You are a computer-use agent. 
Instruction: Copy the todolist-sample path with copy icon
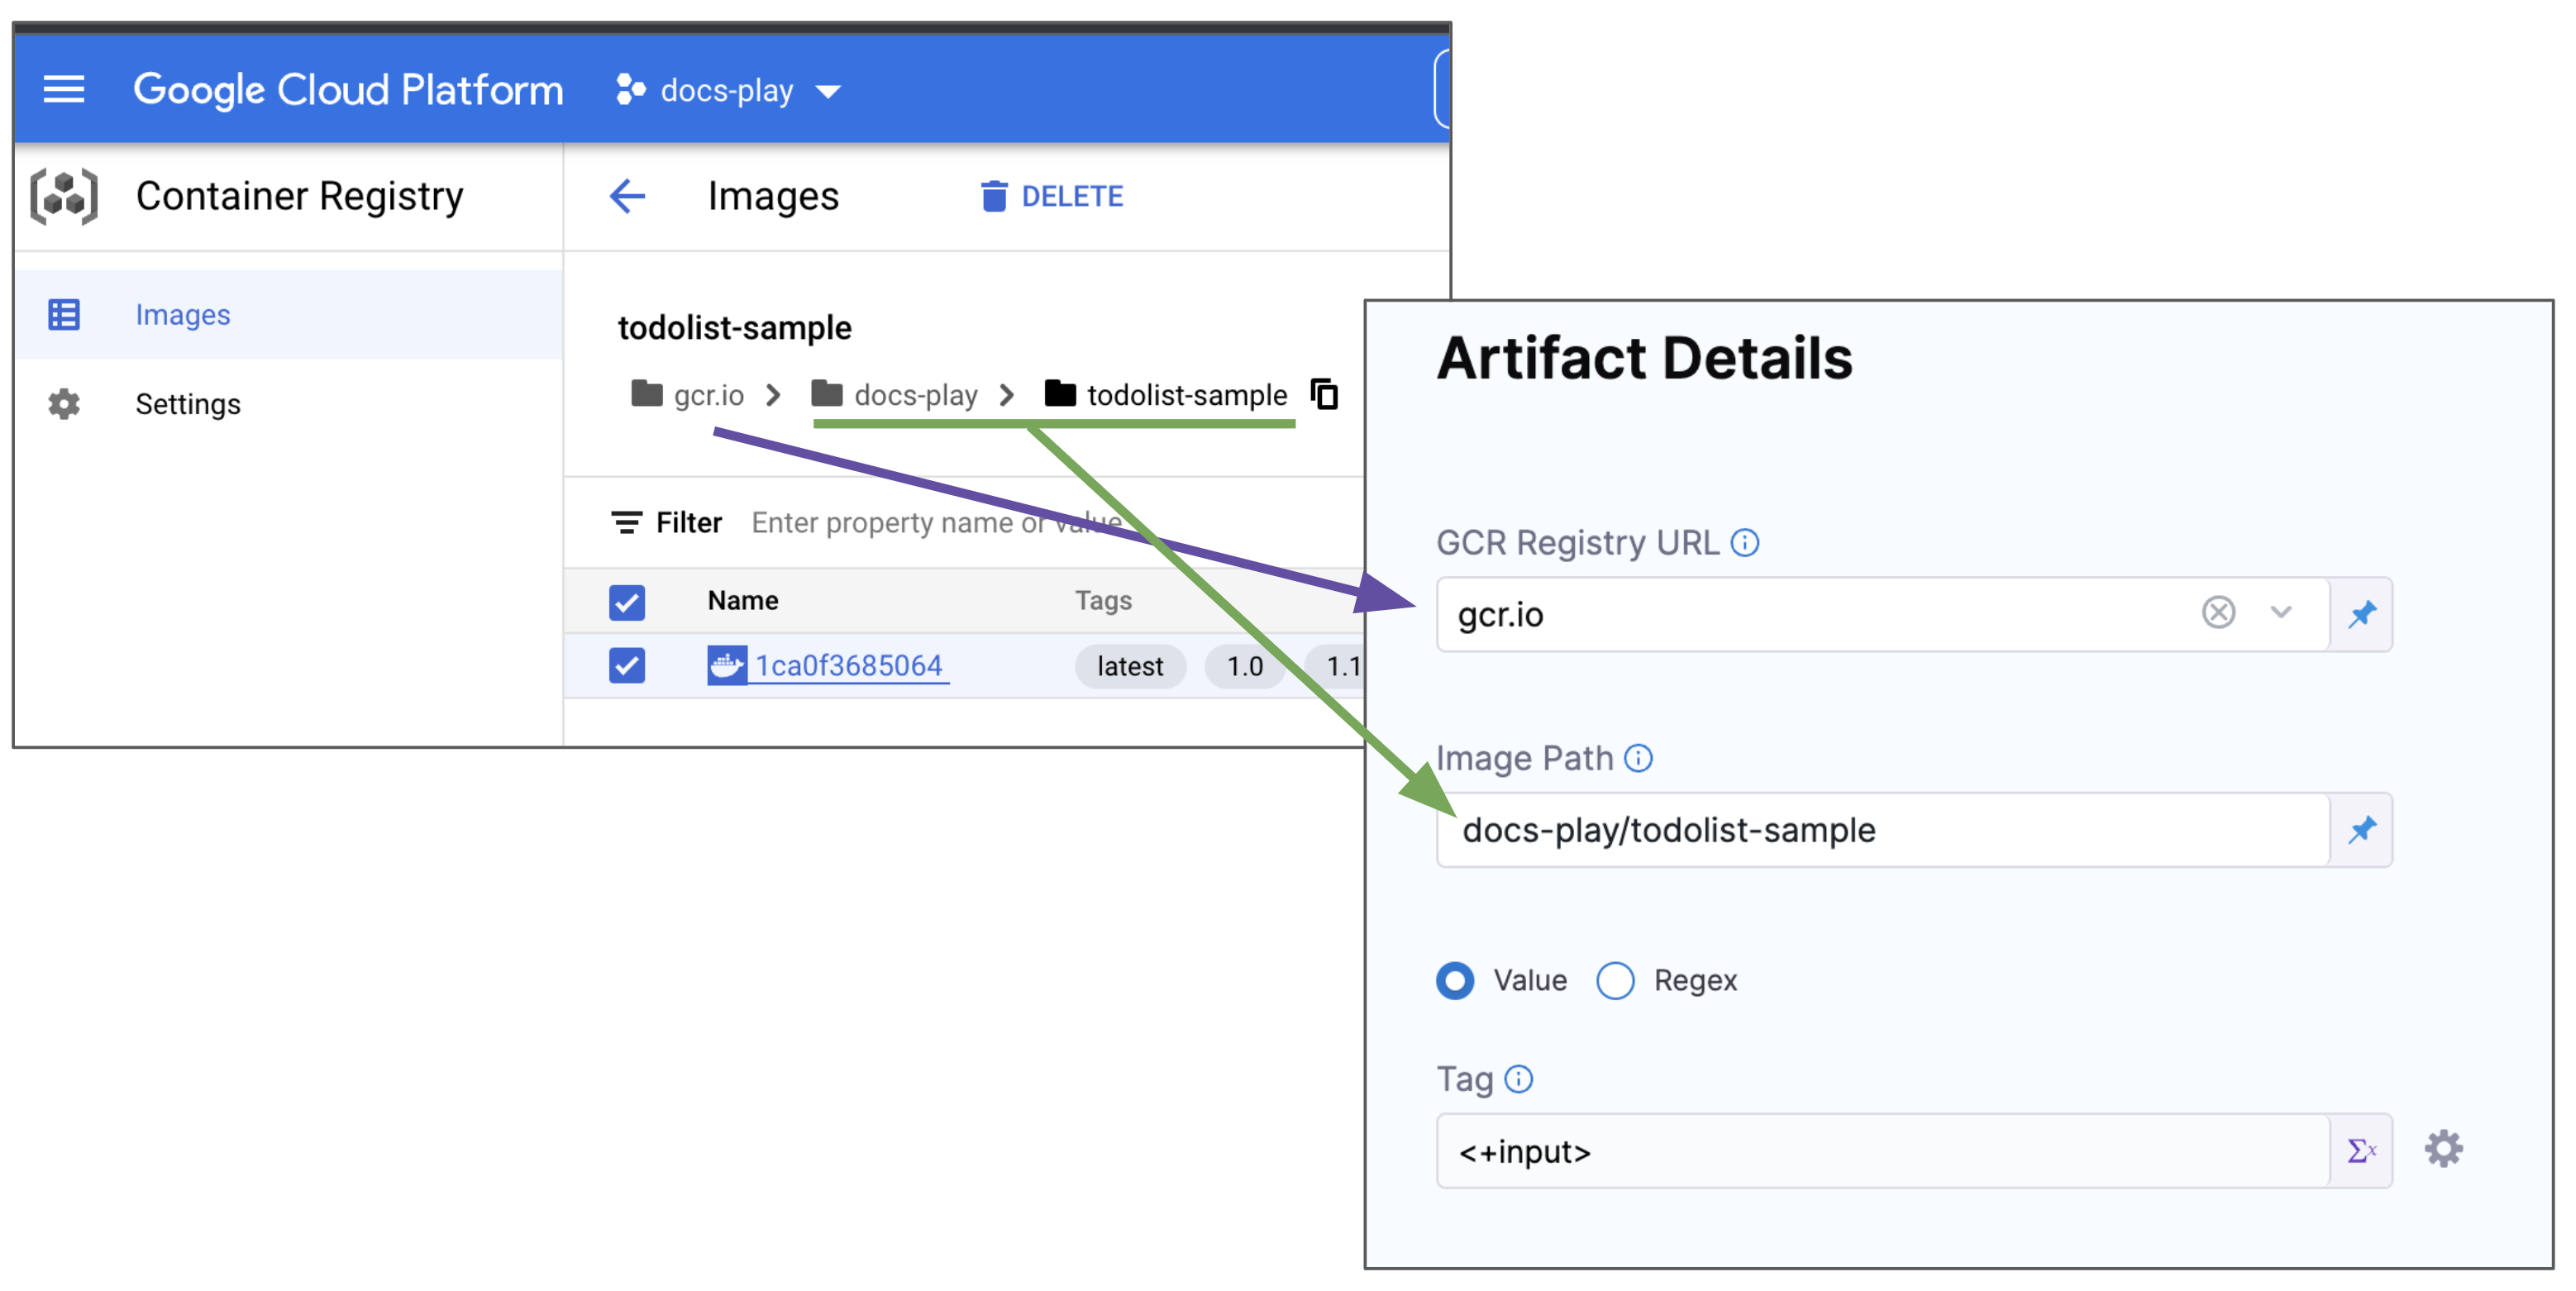point(1324,395)
